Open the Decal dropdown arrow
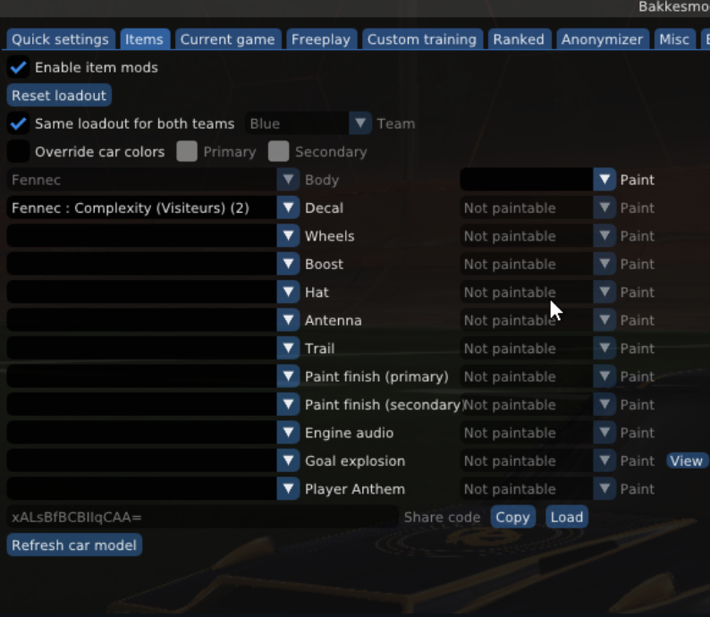710x617 pixels. 288,208
